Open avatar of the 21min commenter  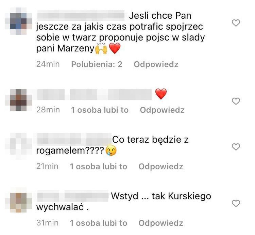(18, 146)
